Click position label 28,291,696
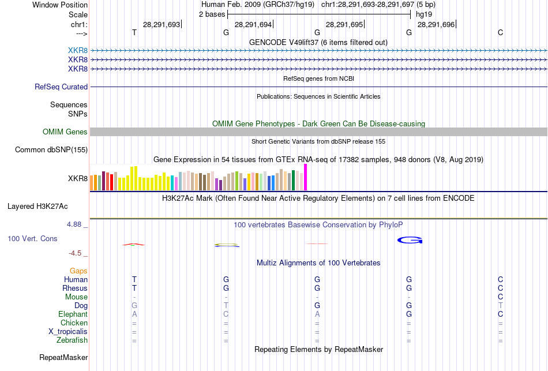Viewport: 548px width, 371px height. tap(436, 24)
